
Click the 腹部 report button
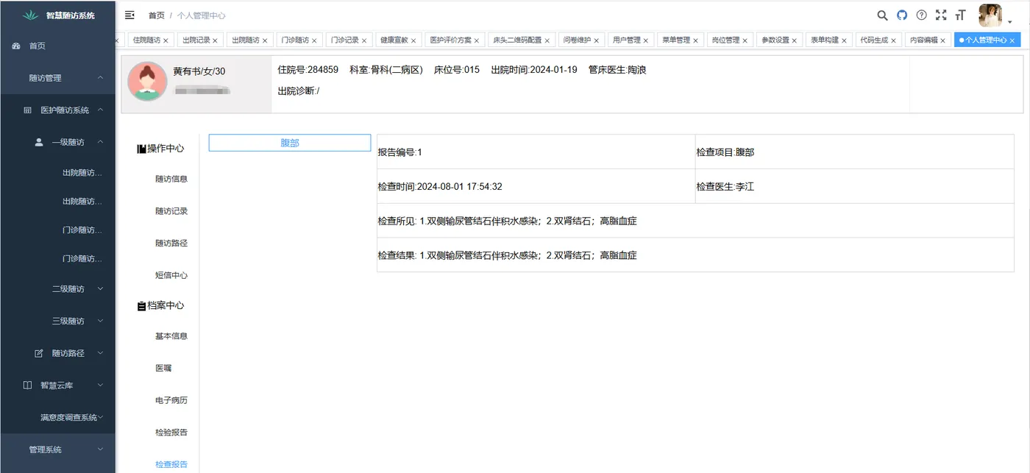click(x=289, y=143)
